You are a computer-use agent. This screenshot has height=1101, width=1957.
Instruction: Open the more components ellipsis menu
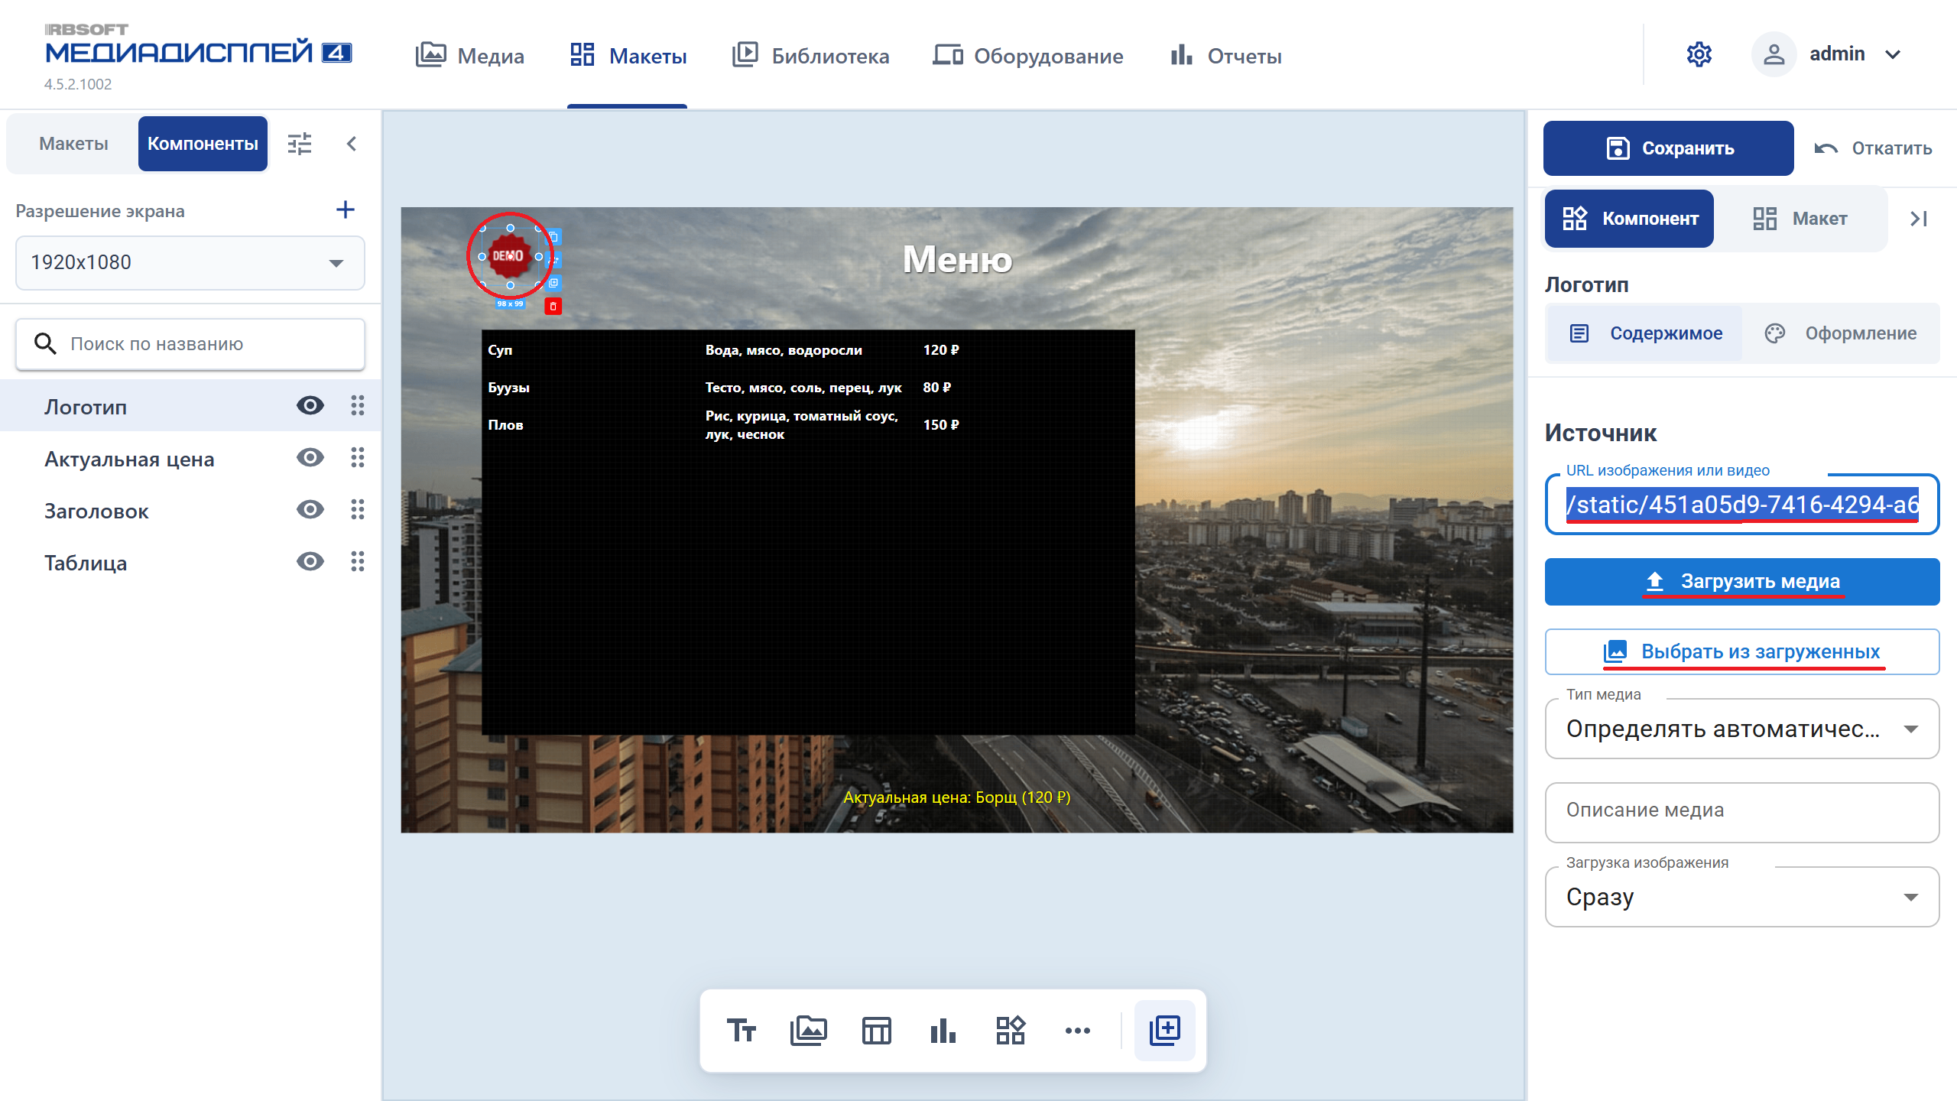pos(1077,1031)
